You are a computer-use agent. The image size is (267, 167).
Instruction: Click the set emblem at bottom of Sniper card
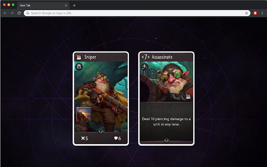[101, 132]
